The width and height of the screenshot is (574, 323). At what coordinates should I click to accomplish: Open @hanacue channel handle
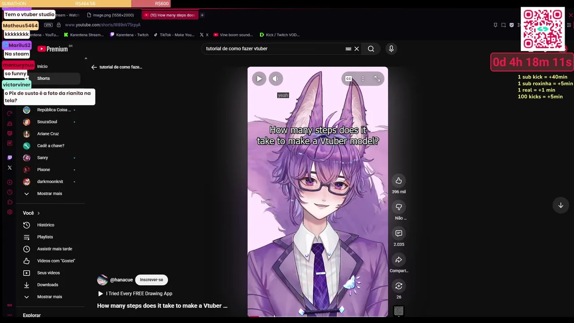pos(122,279)
